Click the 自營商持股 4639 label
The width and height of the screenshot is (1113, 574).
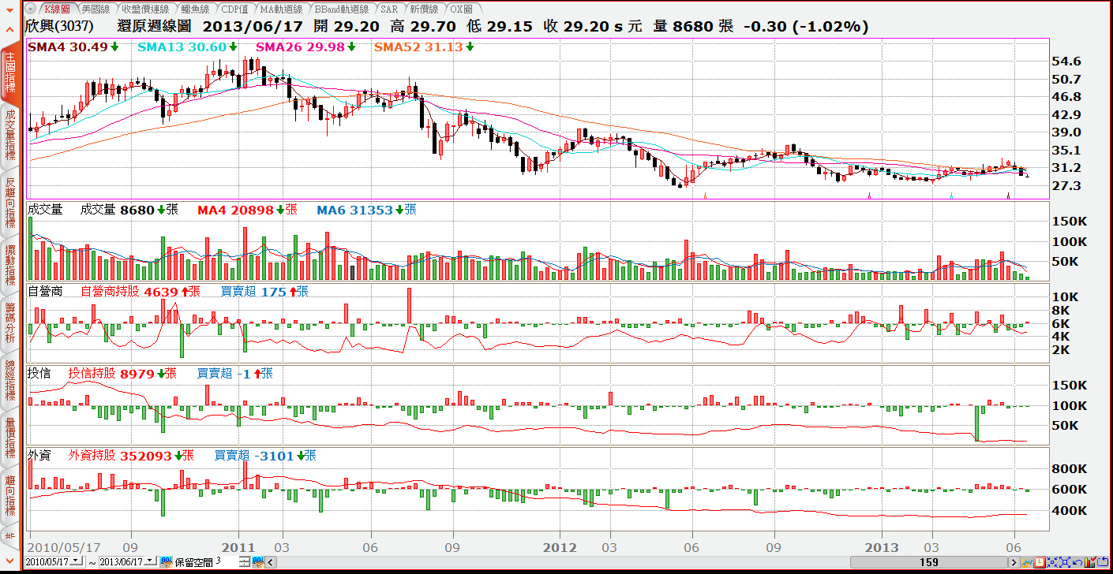point(129,292)
